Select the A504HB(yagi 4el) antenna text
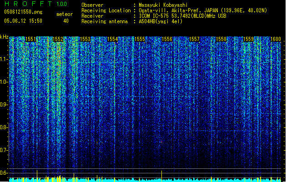The height and width of the screenshot is (182, 286). (x=161, y=21)
